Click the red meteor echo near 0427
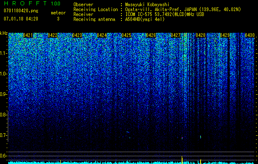The height and width of the screenshot is (164, 258). [x=182, y=138]
